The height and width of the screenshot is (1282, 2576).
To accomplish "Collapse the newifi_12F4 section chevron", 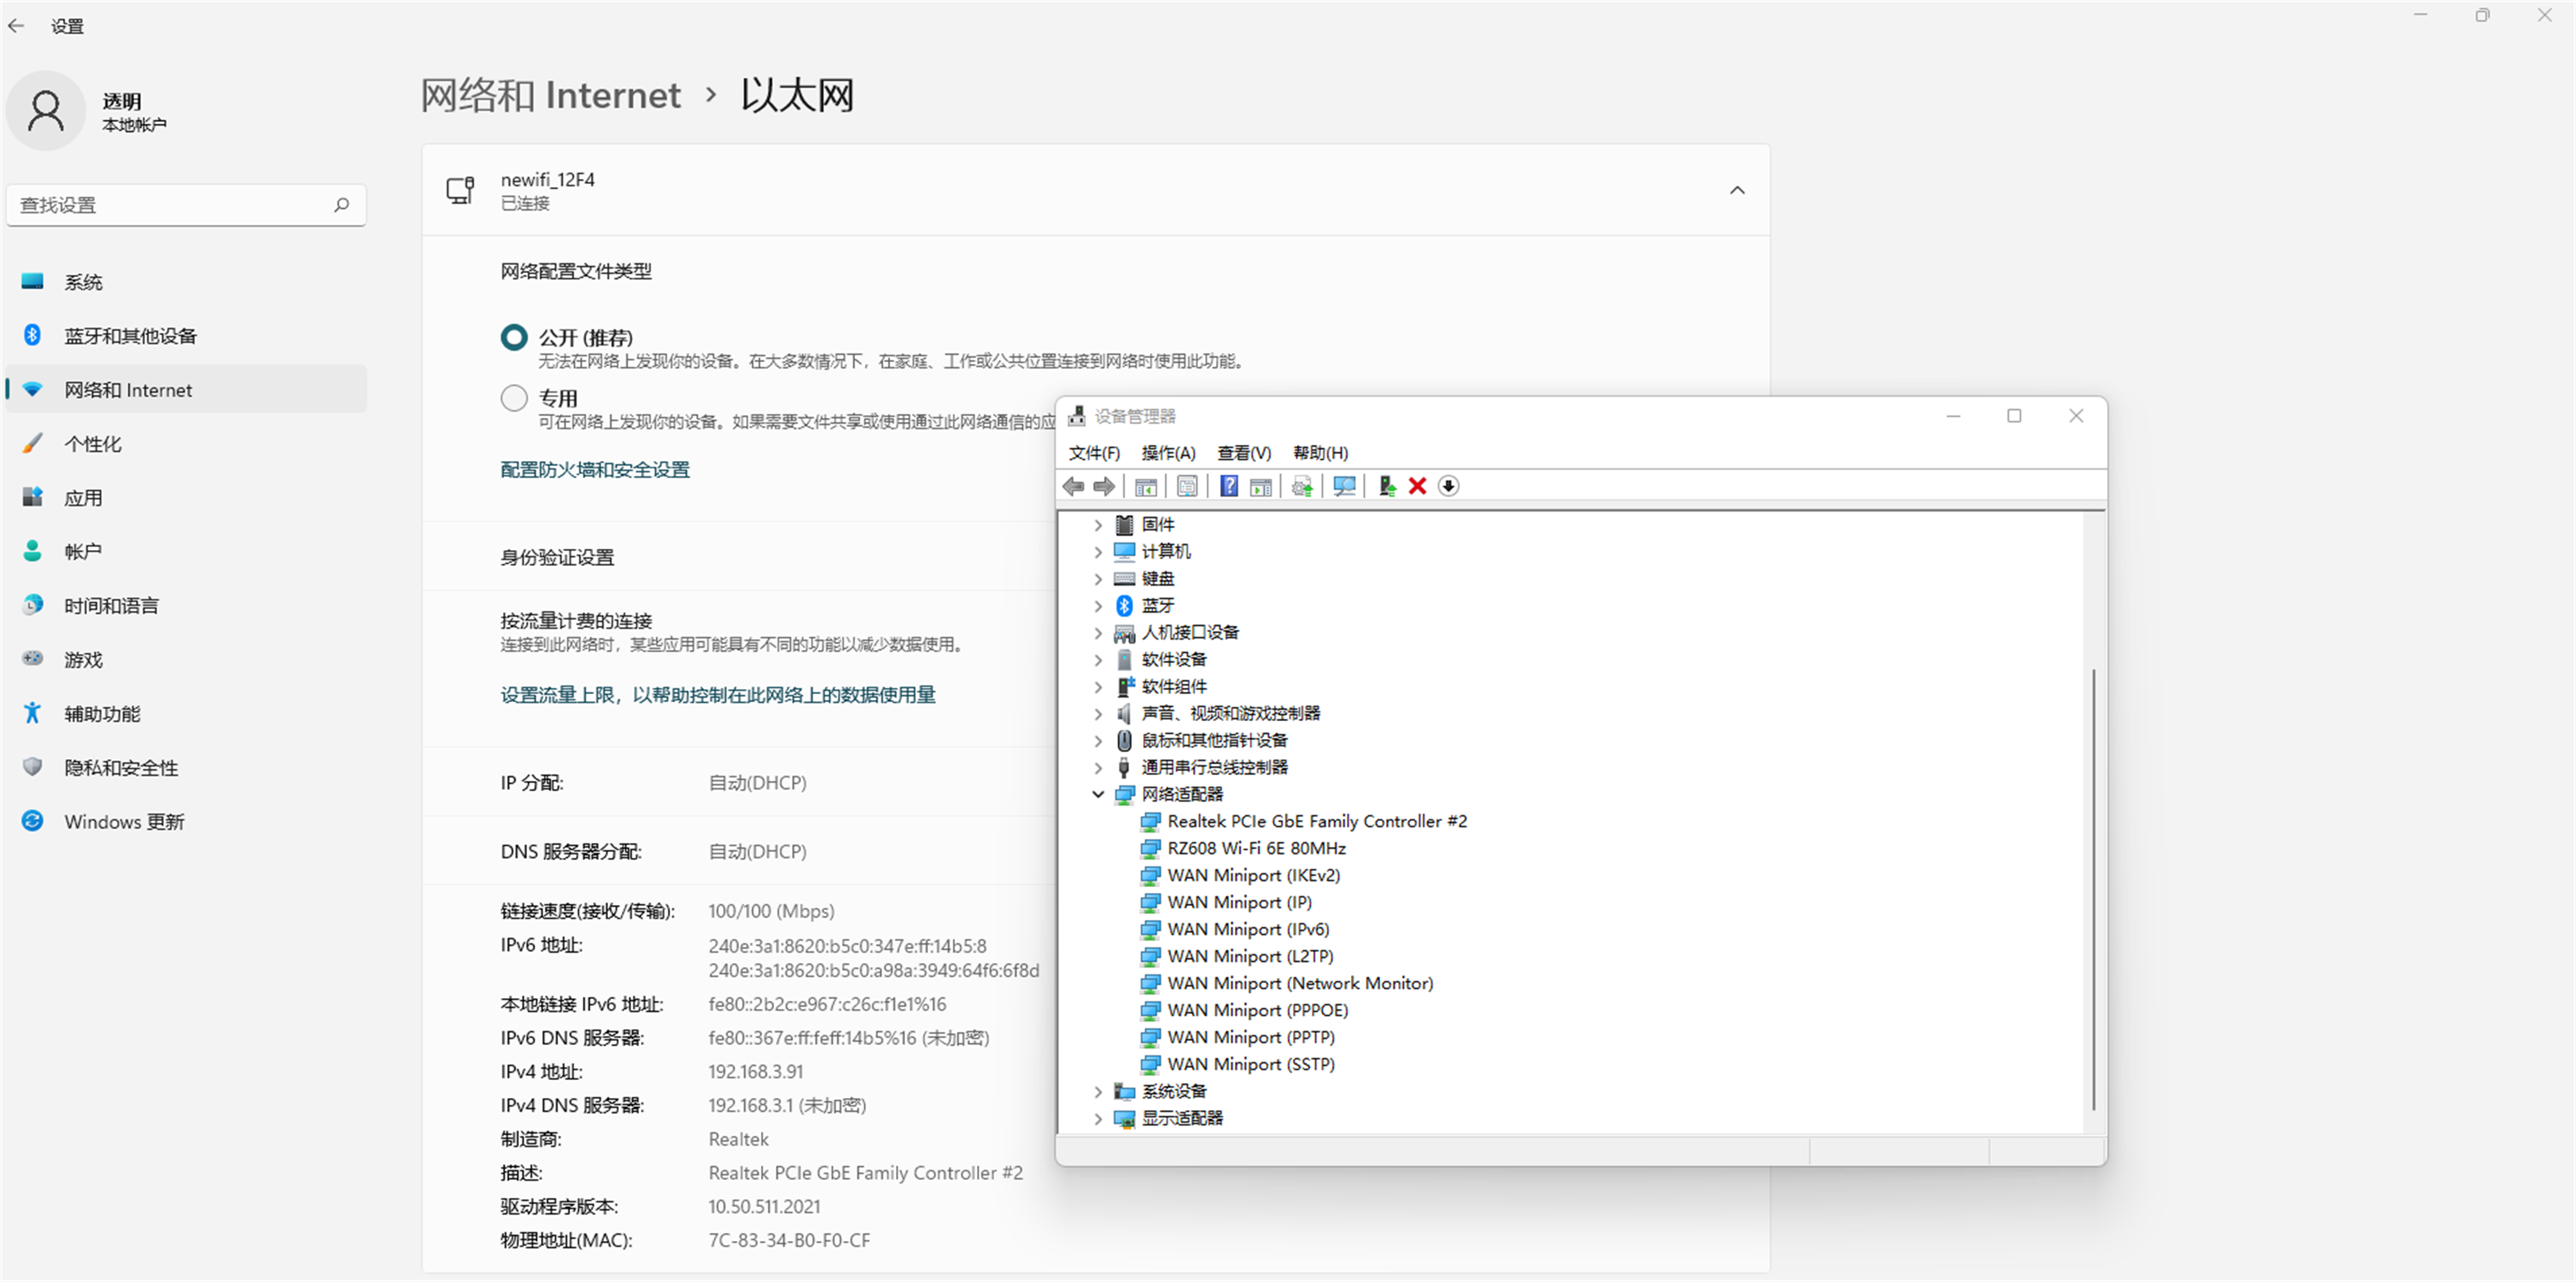I will [x=1738, y=190].
